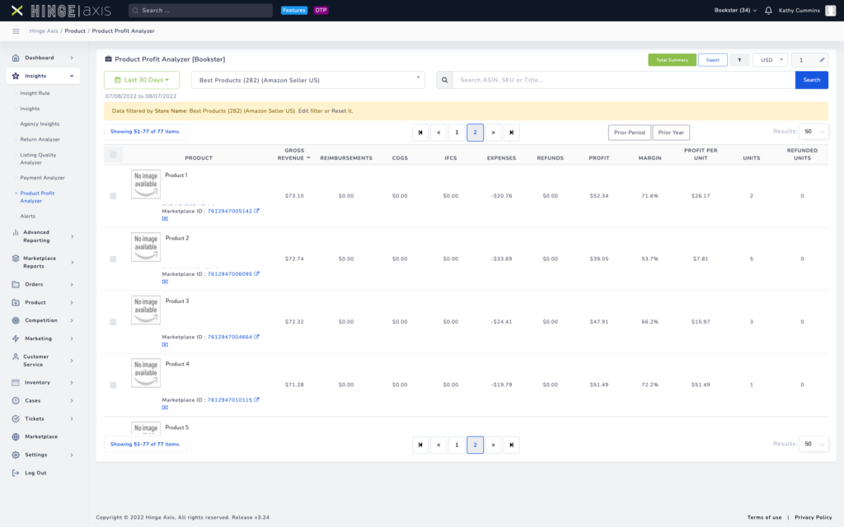The width and height of the screenshot is (844, 527).
Task: Open Listing Quality Analyzer in sidebar
Action: point(38,159)
